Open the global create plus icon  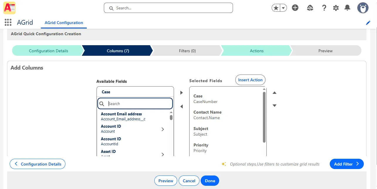295,8
